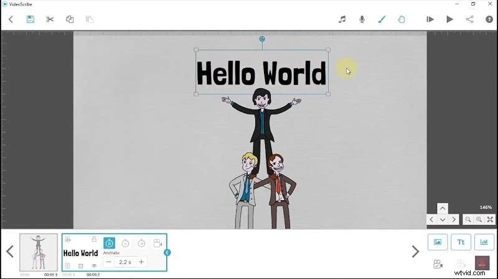Change background color via red swatch
498x279 pixels.
tap(482, 263)
